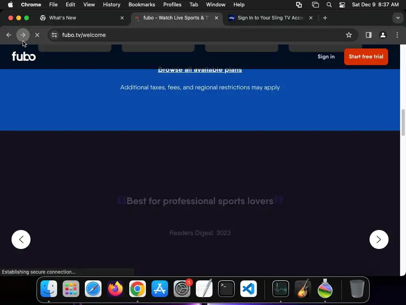Screen dimensions: 406x305
Task: Close the What's New tab
Action: tap(122, 18)
